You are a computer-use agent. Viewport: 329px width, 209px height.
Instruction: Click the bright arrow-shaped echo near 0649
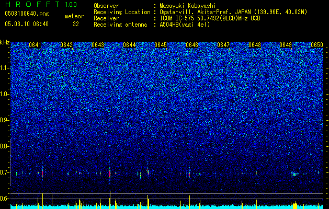point(294,174)
